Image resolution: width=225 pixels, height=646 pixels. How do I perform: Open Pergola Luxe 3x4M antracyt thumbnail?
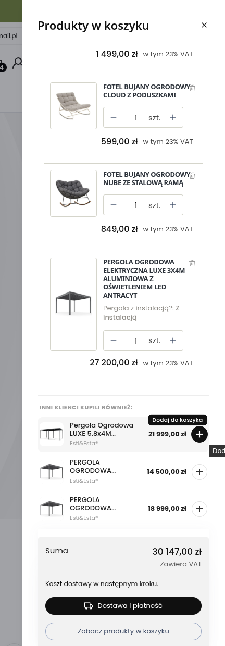[x=73, y=304]
